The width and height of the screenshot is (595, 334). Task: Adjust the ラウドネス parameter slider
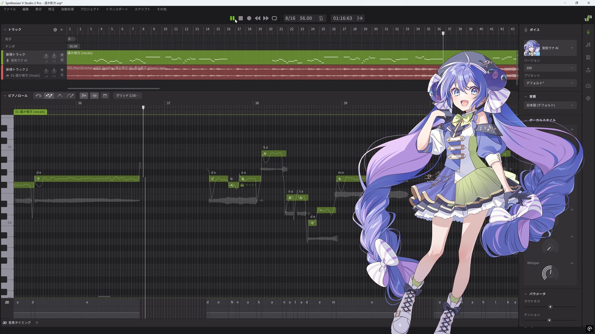(x=550, y=307)
